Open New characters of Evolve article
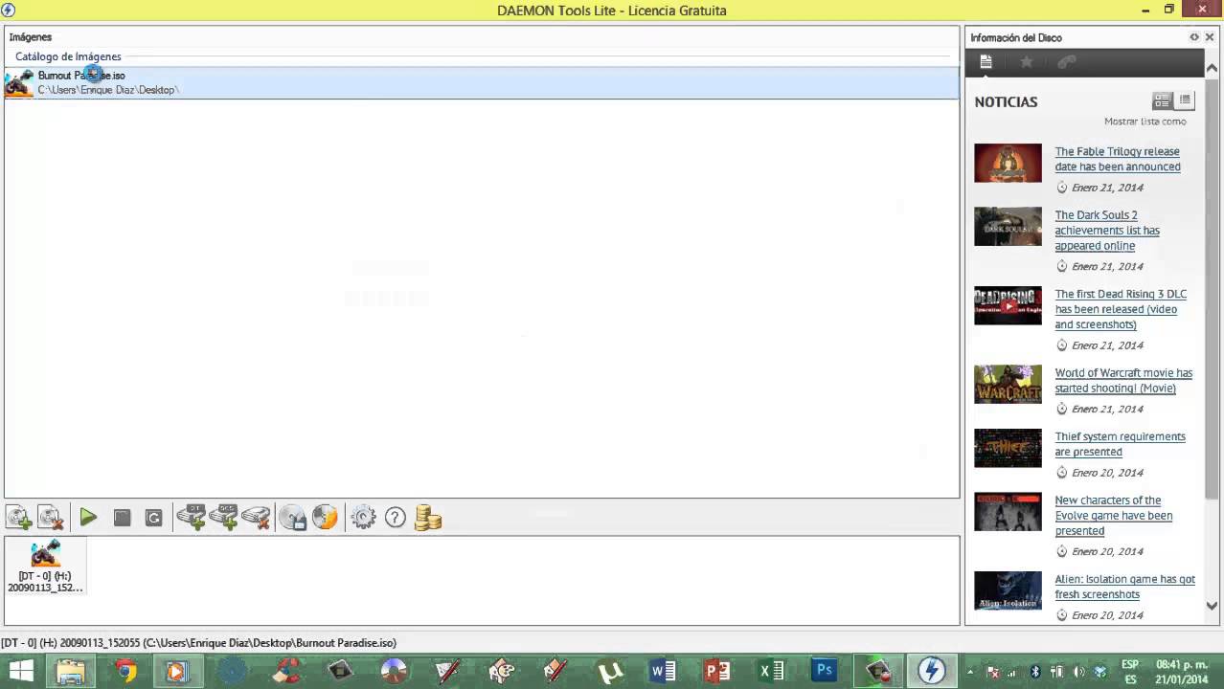 pos(1113,516)
